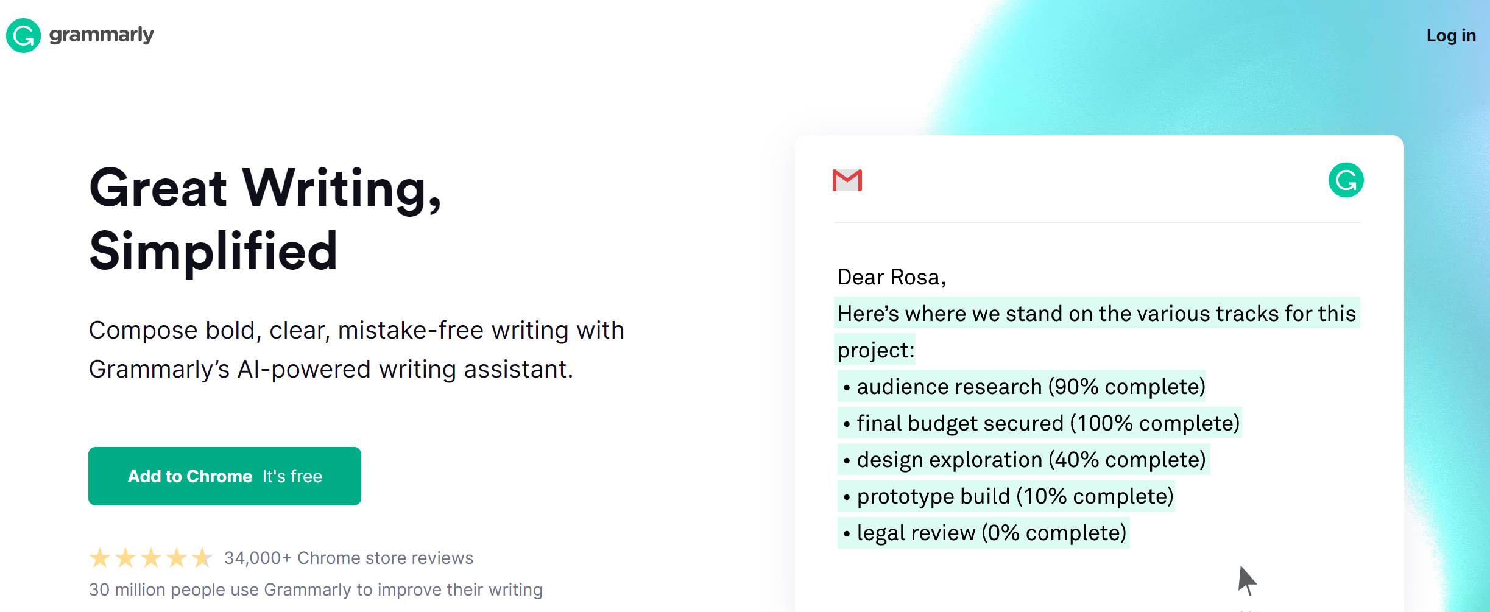This screenshot has height=612, width=1490.
Task: Click the second gold rating star
Action: coord(125,558)
